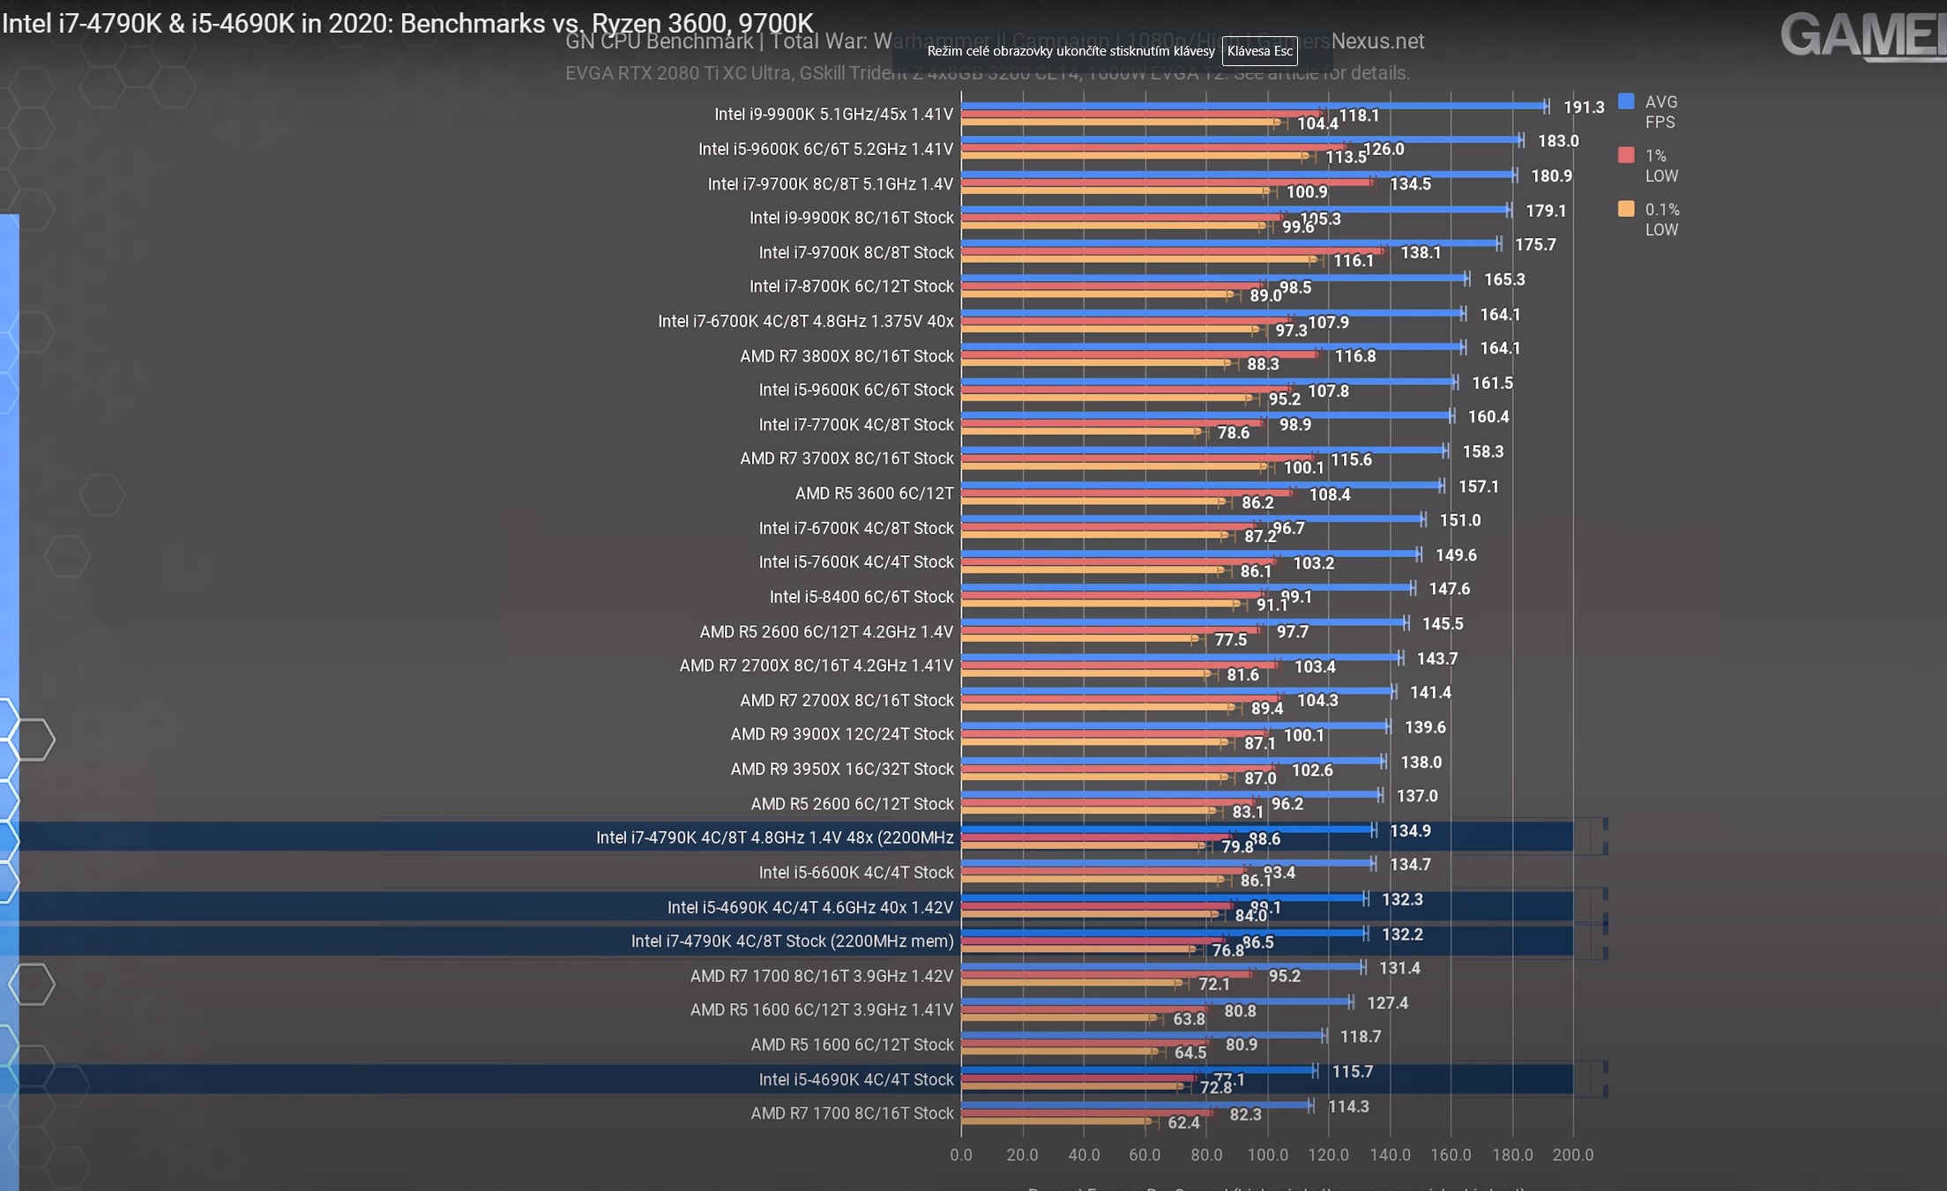The image size is (1947, 1191).
Task: Click the 100.0 x-axis tick label
Action: pyautogui.click(x=1267, y=1155)
